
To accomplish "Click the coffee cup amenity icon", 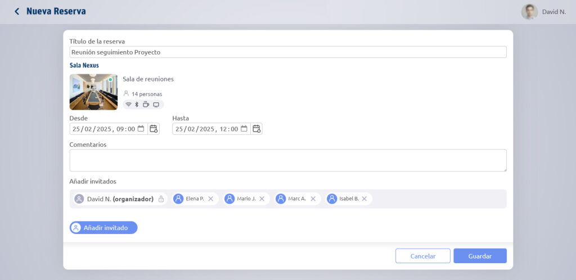I will pos(146,105).
